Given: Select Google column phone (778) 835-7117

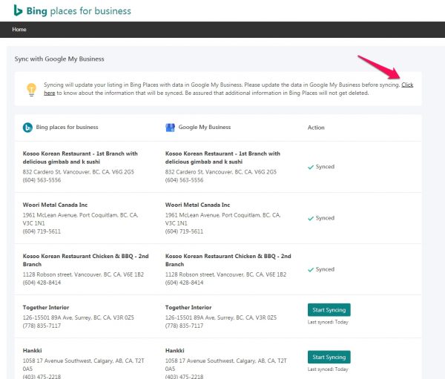Looking at the screenshot, I should click(184, 326).
